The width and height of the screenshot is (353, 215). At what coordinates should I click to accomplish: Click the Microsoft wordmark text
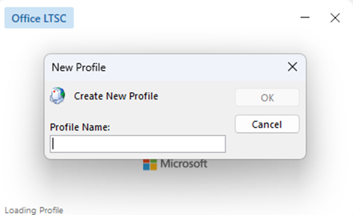[x=183, y=164]
